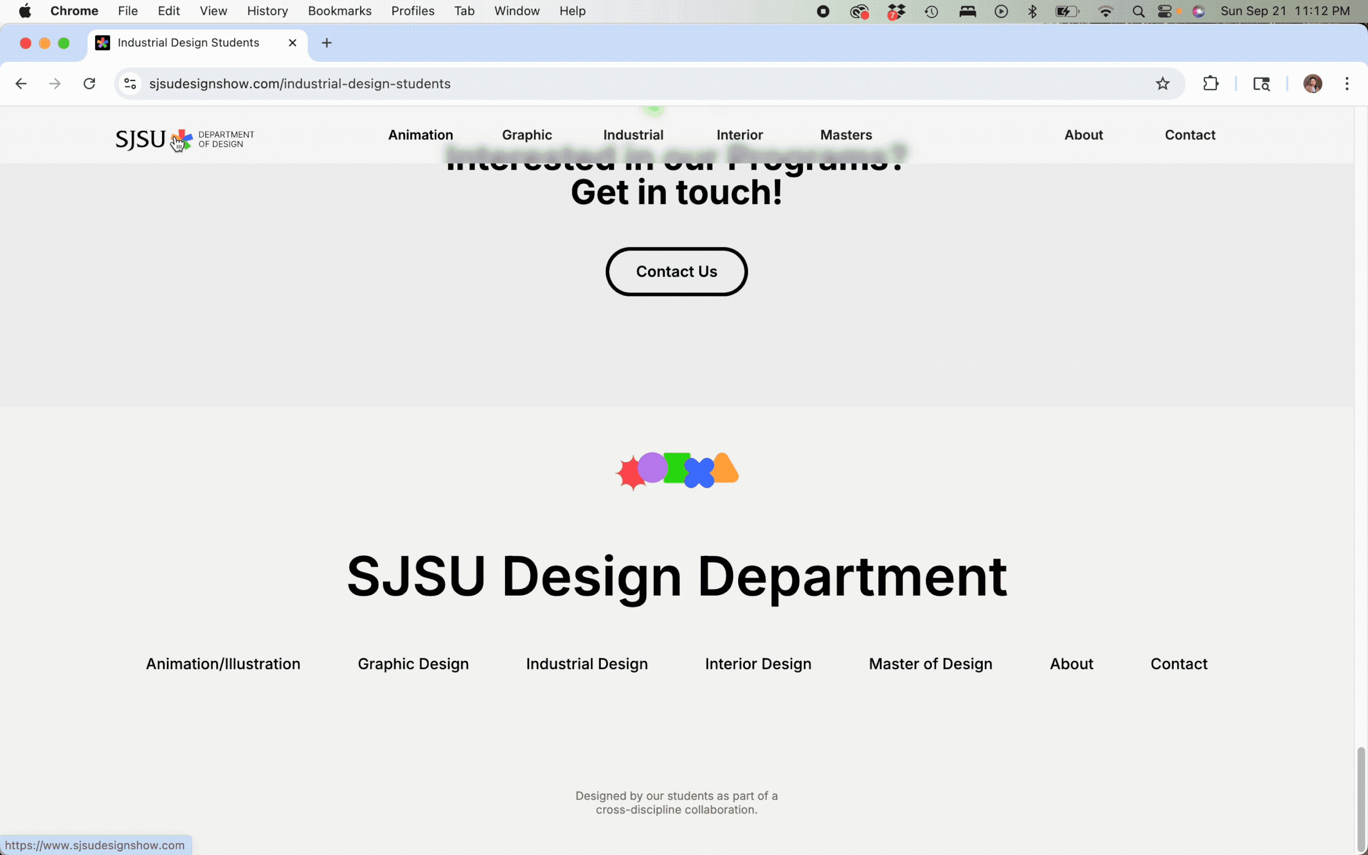Open the Chrome profile avatar menu
The image size is (1368, 855).
[1312, 84]
